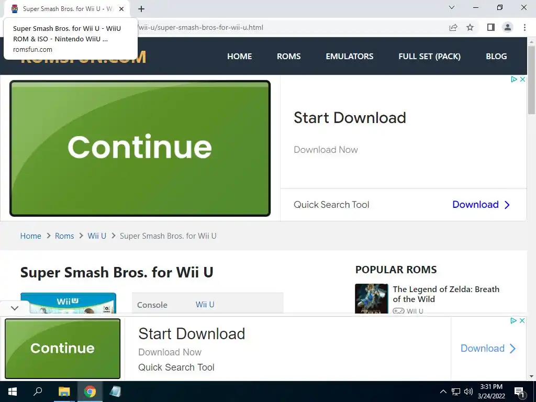The width and height of the screenshot is (536, 402).
Task: Close the top advertisement with X
Action: (522, 80)
